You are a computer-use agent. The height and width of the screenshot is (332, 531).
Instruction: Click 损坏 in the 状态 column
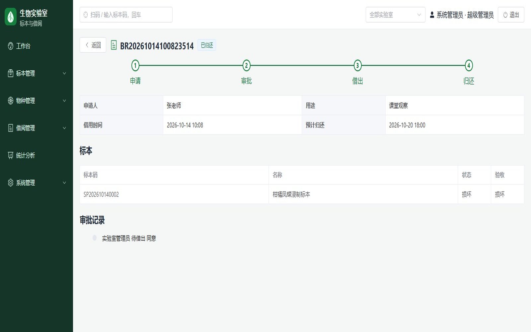467,195
